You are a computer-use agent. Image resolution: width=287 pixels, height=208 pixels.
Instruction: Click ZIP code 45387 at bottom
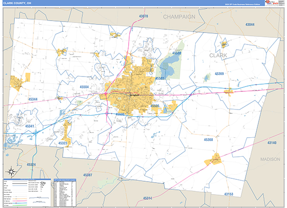pos(91,175)
